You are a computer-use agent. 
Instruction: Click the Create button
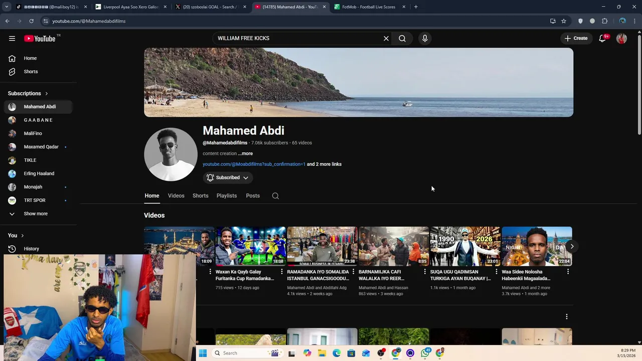[x=576, y=38]
